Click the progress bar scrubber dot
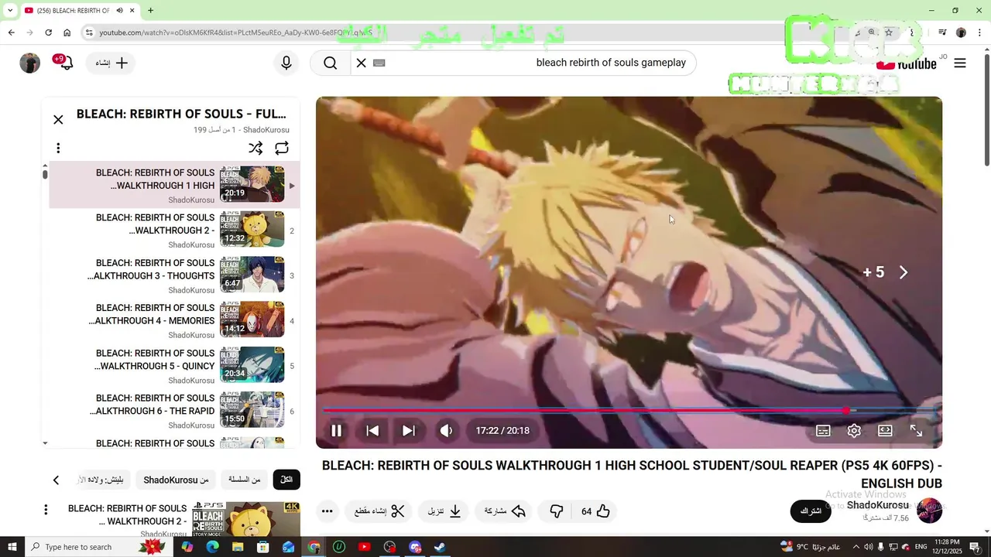 [846, 411]
